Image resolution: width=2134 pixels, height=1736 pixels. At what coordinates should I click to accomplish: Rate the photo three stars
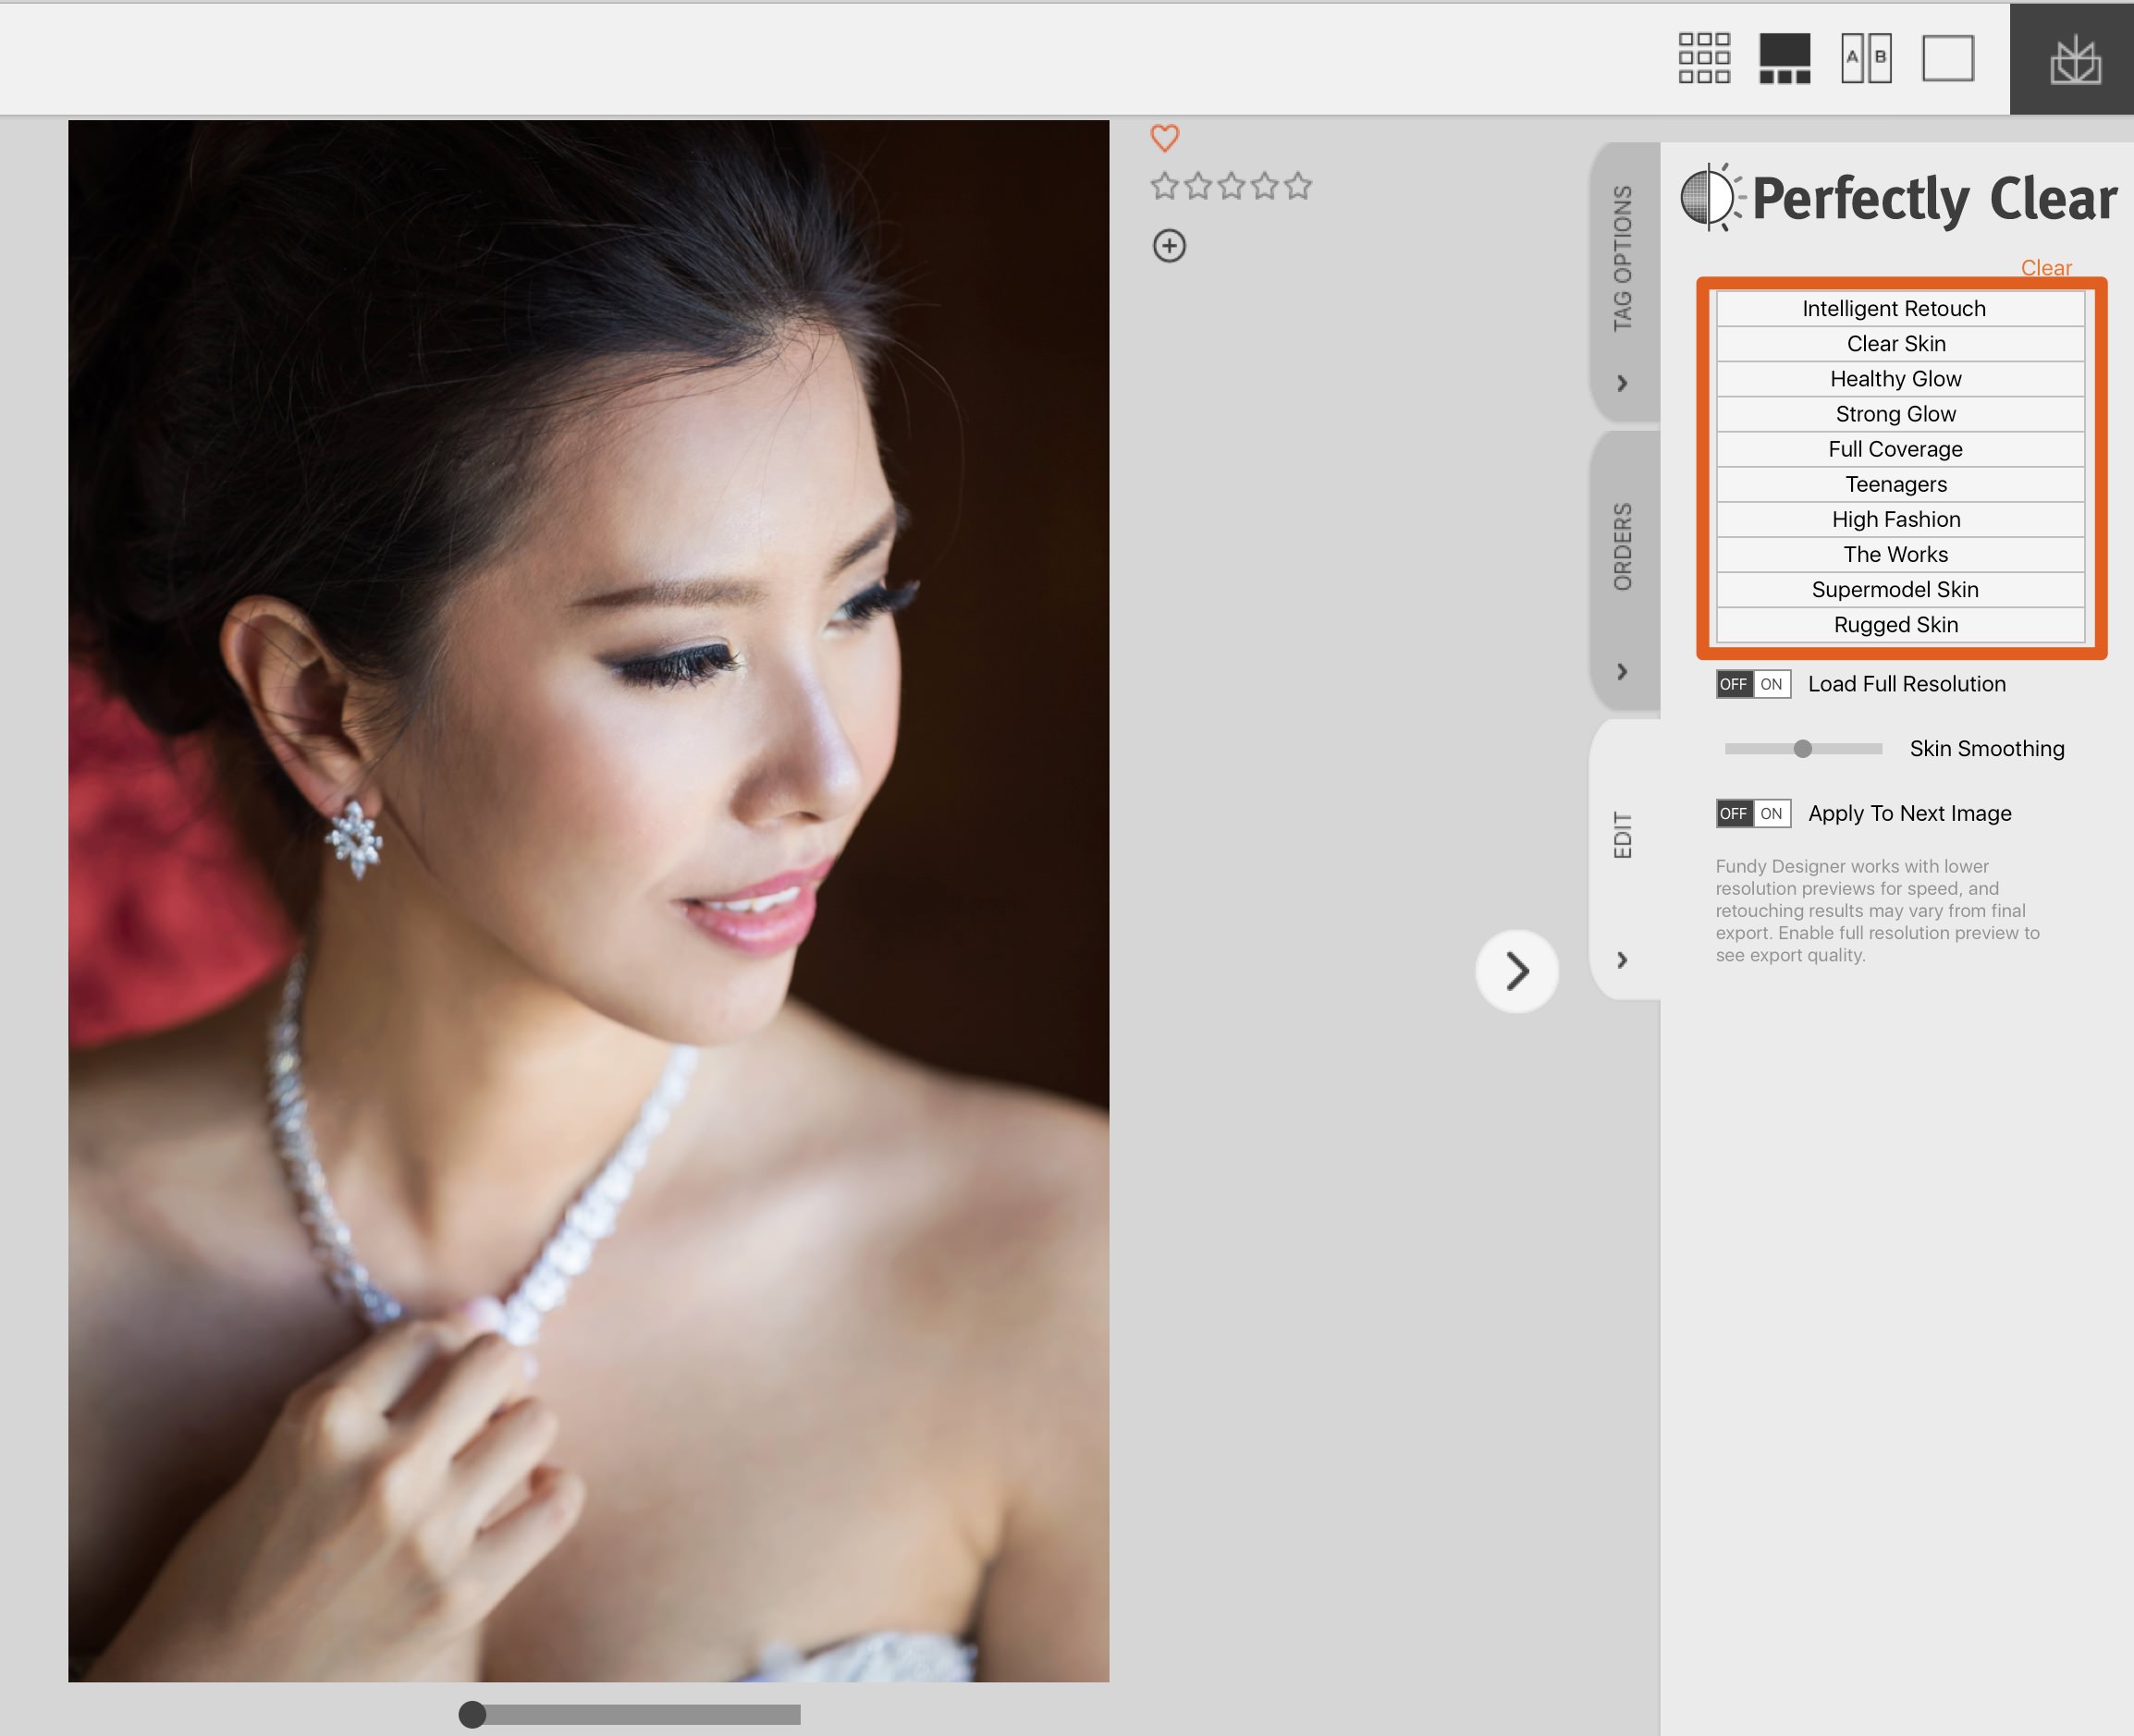tap(1231, 186)
